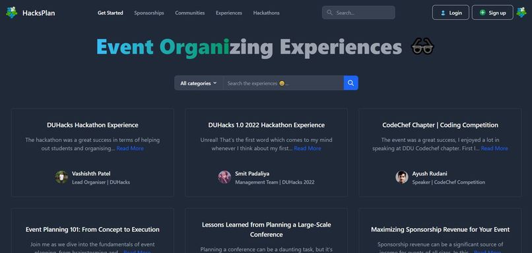Open DUHacks Hackathon Experience card title
The width and height of the screenshot is (532, 253).
tap(92, 125)
